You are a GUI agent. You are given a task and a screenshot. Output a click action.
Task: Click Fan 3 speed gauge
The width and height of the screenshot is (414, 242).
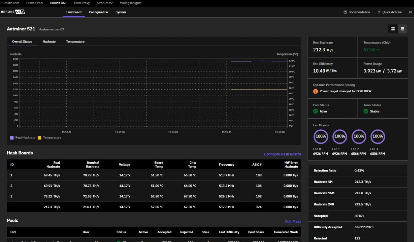click(378, 136)
